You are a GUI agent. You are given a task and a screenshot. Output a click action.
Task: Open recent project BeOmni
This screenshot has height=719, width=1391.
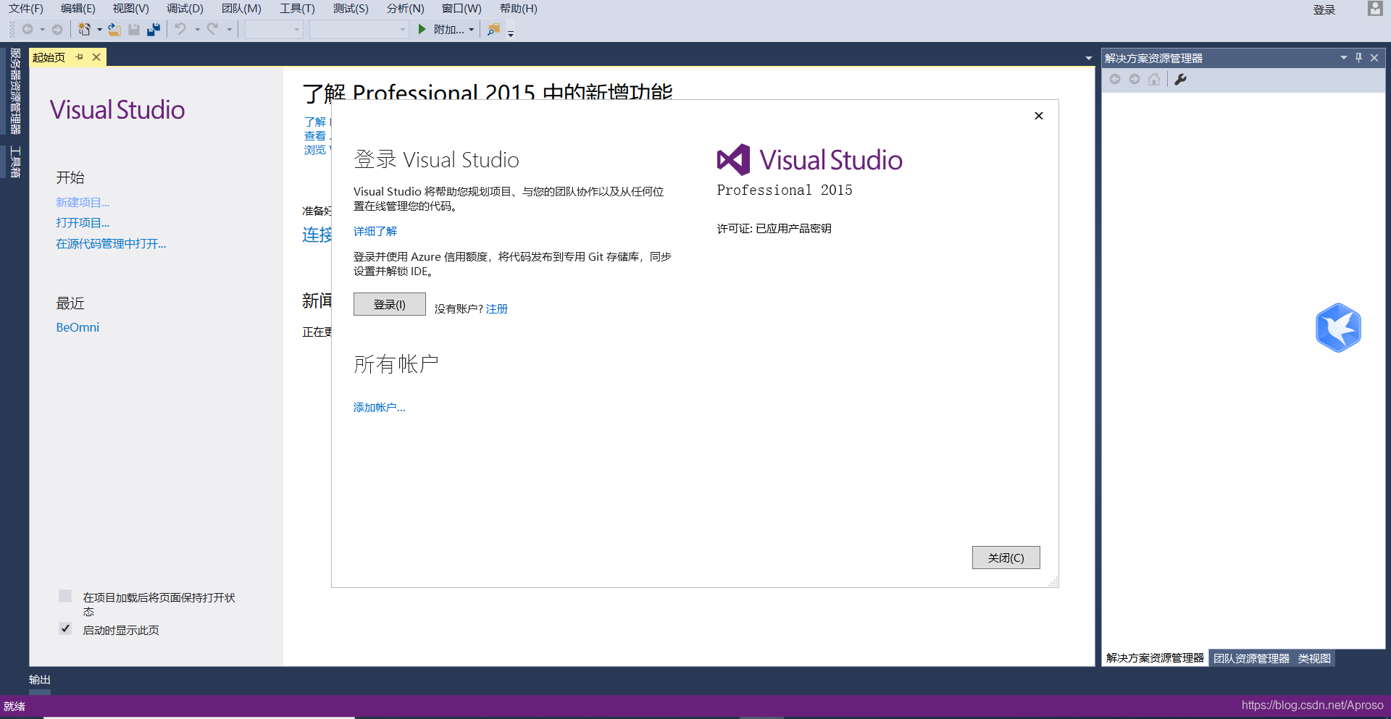[78, 327]
